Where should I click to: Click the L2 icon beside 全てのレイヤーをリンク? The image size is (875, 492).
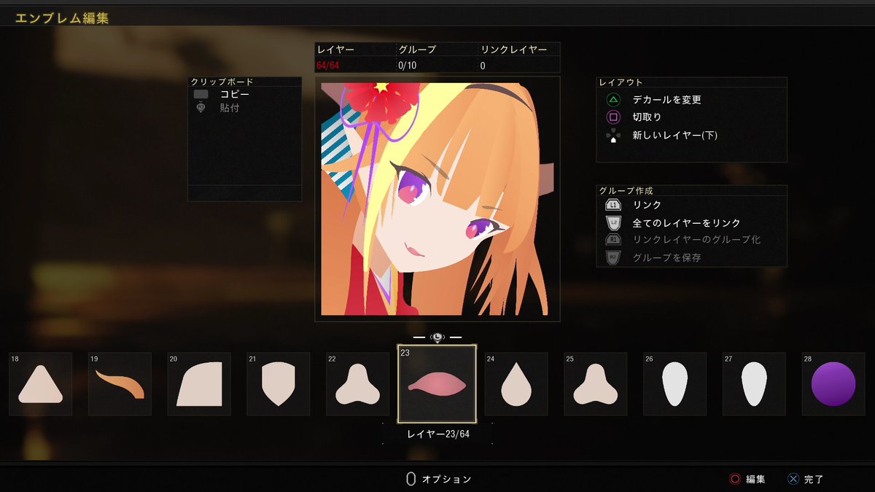pos(613,222)
